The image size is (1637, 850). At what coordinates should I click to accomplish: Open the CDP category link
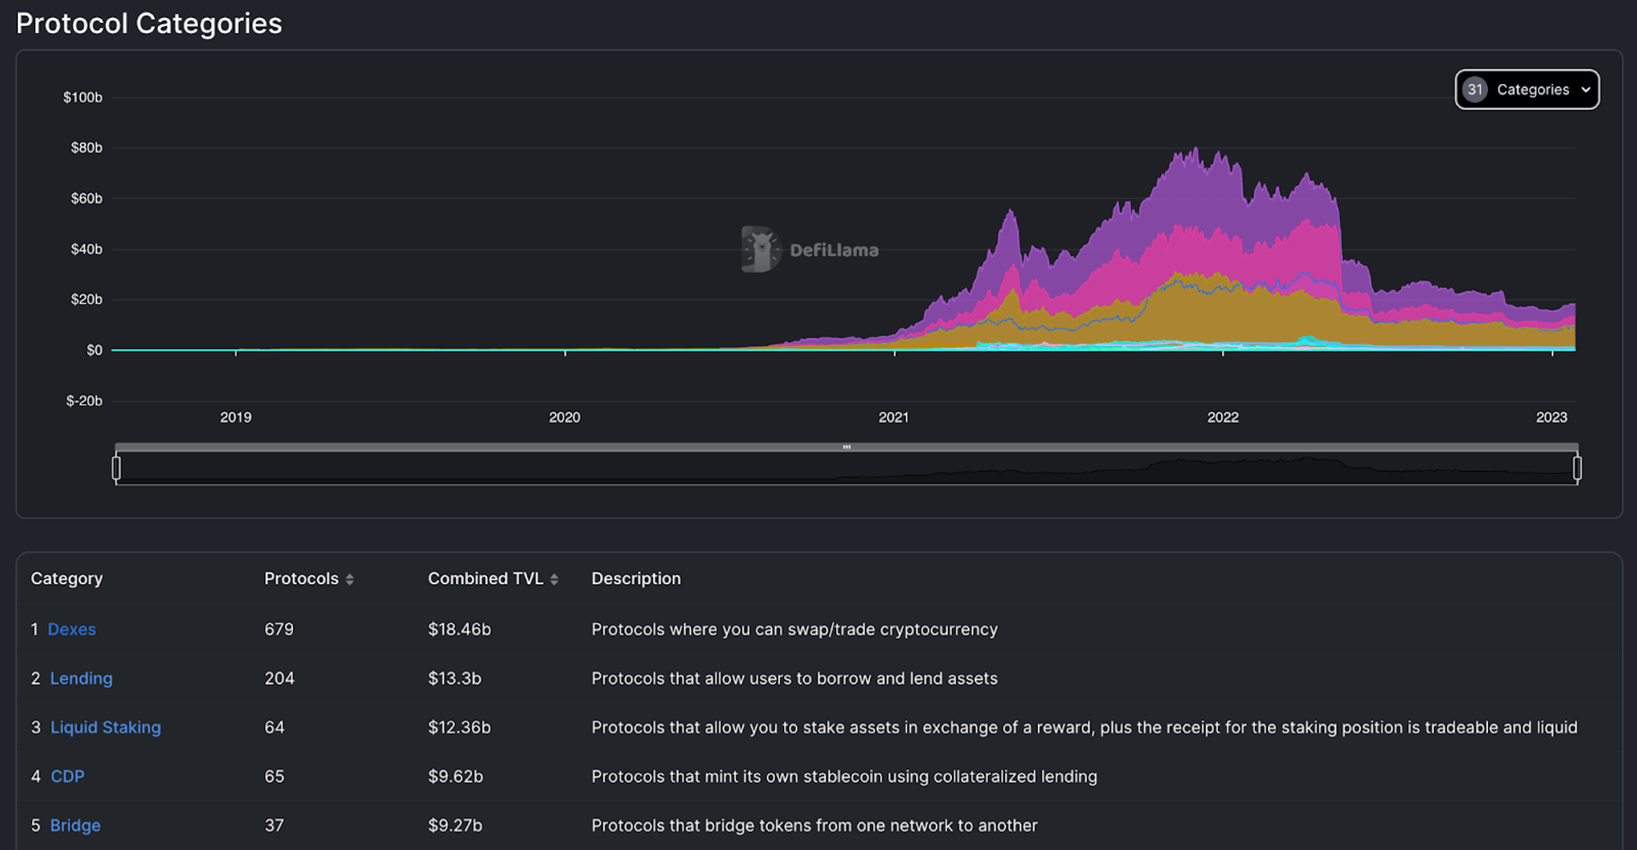[67, 776]
